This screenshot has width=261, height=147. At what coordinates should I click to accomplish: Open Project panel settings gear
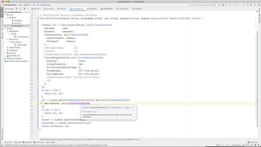[x=24, y=9]
